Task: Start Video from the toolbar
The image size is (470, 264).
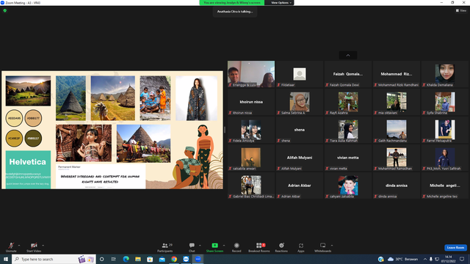Action: pyautogui.click(x=34, y=247)
